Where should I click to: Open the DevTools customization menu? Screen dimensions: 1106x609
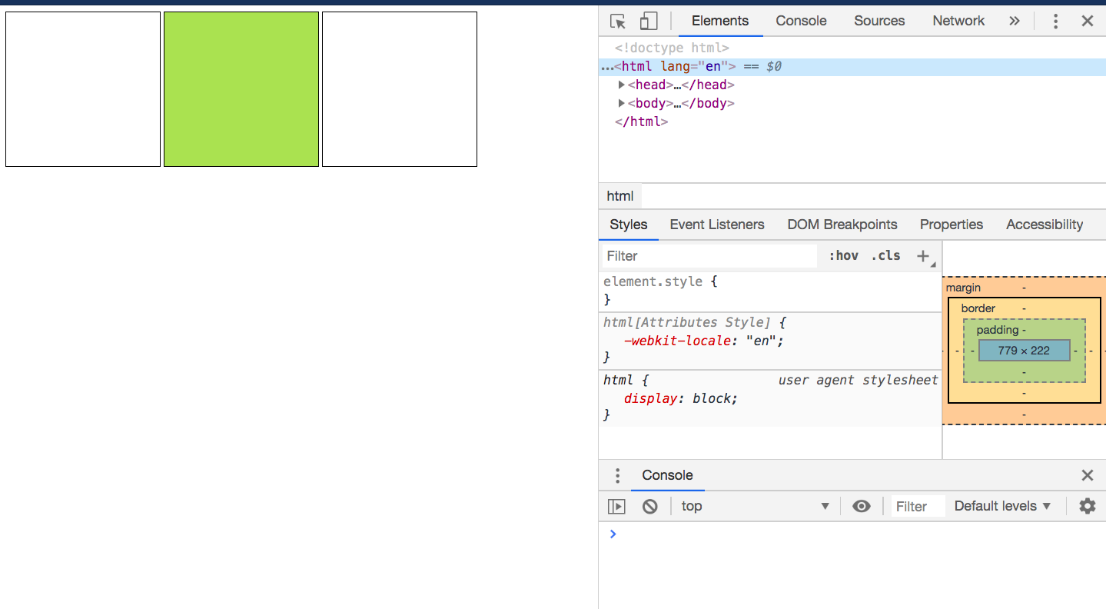1055,21
